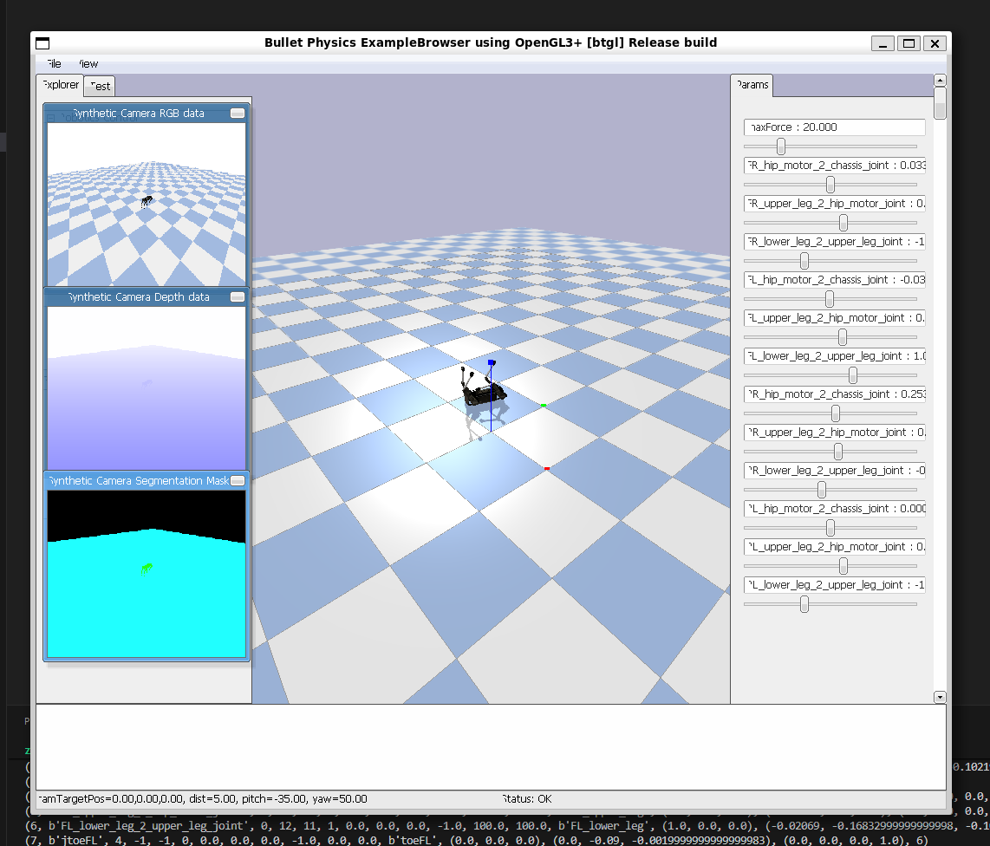
Task: Adjust the FL_hip_motor_2_chassis_joint -0.03 slider
Action: (830, 299)
